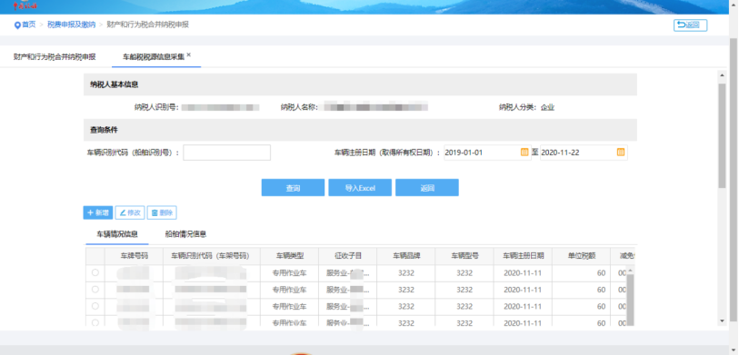Select the first vehicle row radio button
Viewport: 739px width, 355px height.
click(x=95, y=272)
